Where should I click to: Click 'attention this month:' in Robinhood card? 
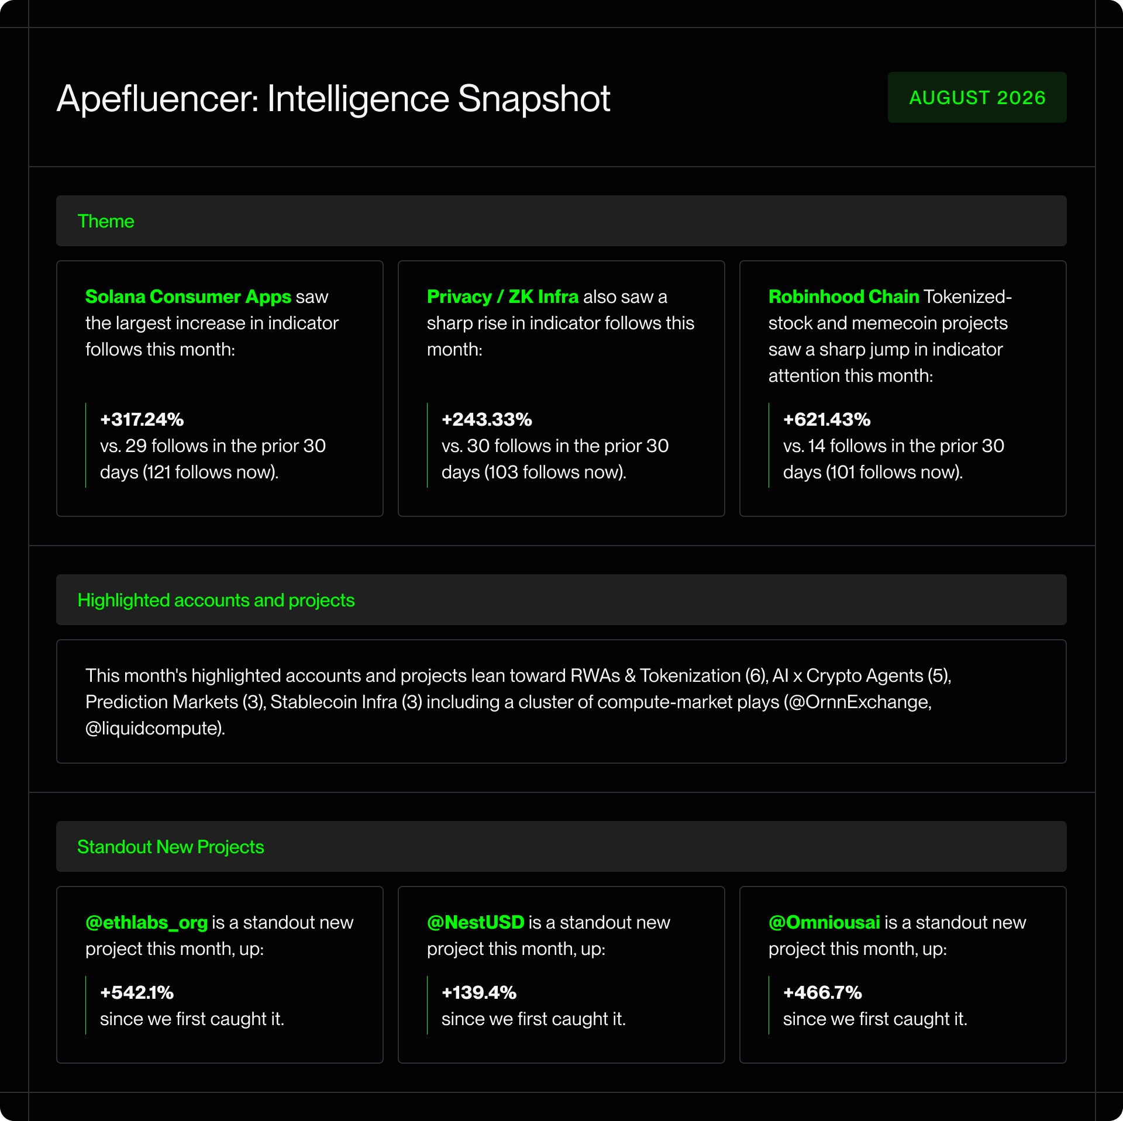[850, 375]
